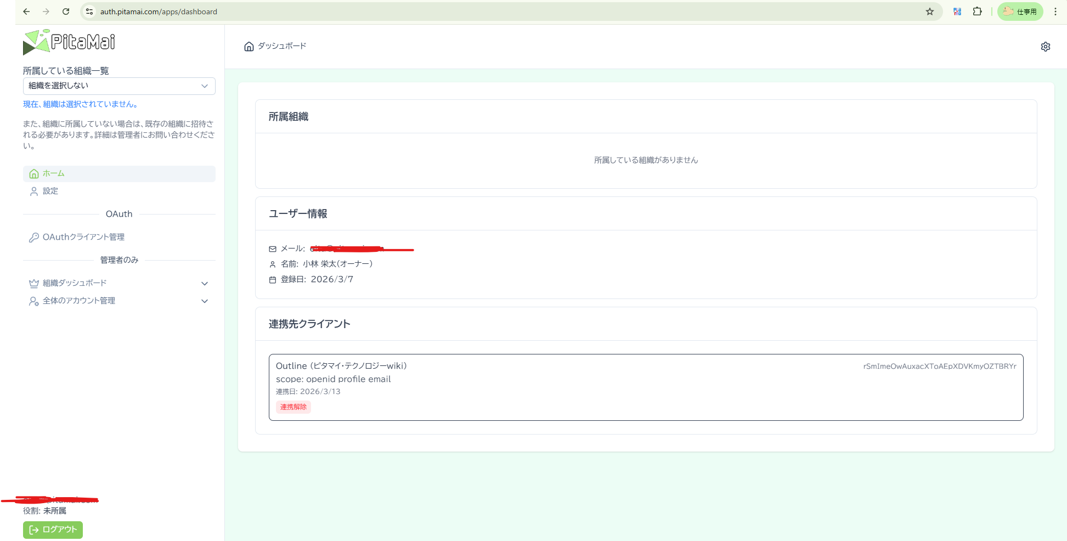
Task: Open 設定 via the person icon
Action: pos(34,191)
